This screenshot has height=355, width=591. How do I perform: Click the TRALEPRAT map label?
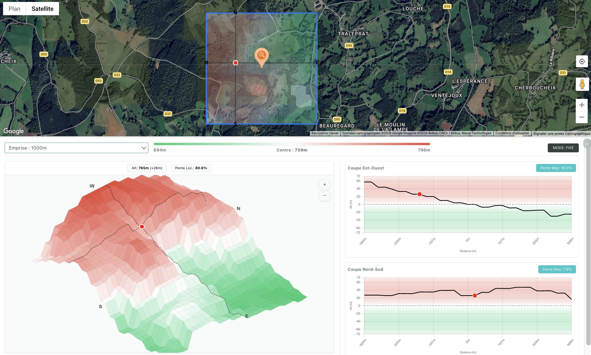pyautogui.click(x=353, y=34)
